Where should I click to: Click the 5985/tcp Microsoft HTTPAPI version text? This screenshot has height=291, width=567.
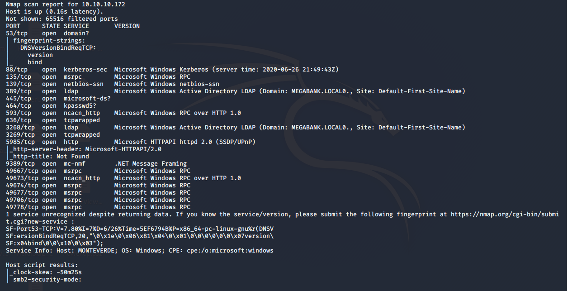[x=184, y=142]
